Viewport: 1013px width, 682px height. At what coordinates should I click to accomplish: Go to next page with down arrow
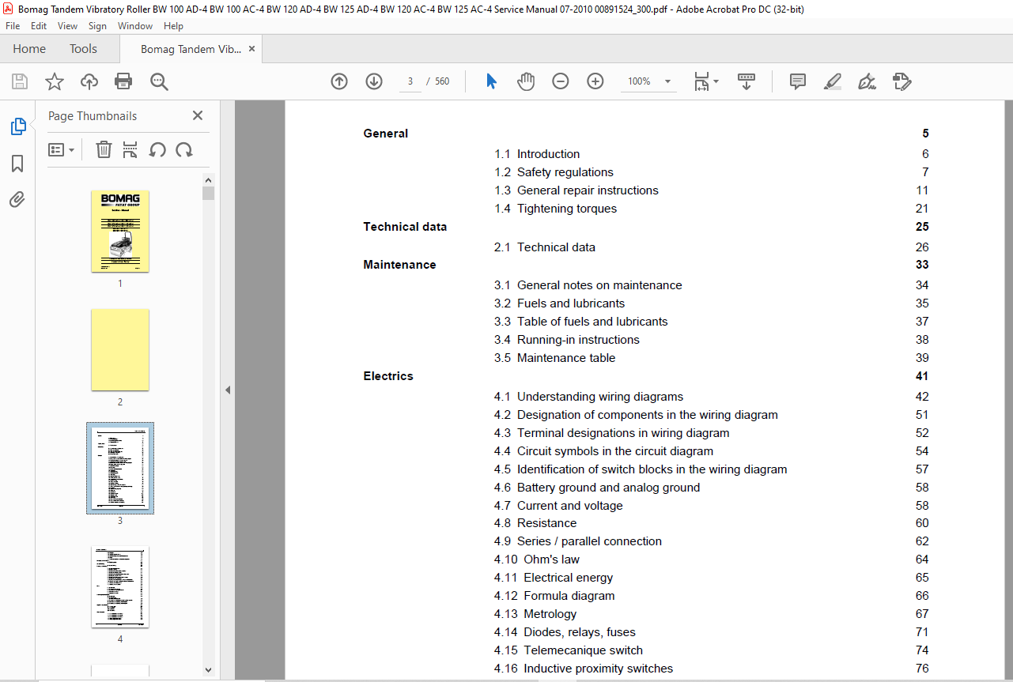click(x=374, y=81)
